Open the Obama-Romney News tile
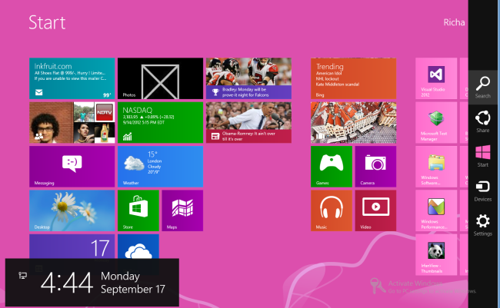Screen dimensions: 500x308 click(x=248, y=123)
